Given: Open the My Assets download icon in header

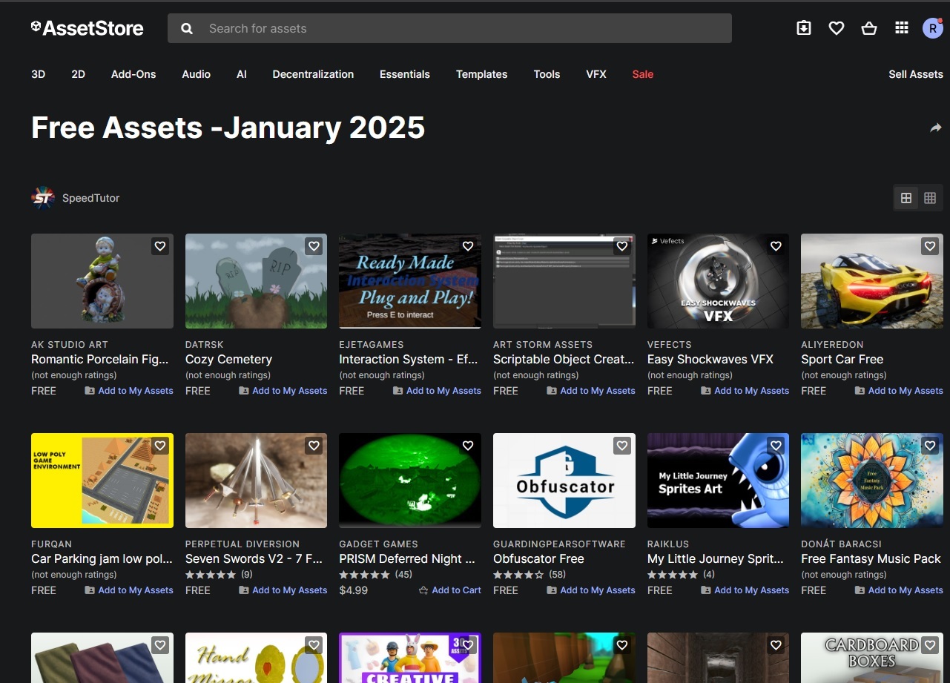Looking at the screenshot, I should click(x=804, y=28).
